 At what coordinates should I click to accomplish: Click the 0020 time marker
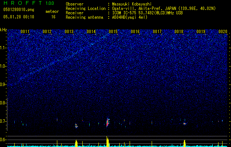click(223, 32)
